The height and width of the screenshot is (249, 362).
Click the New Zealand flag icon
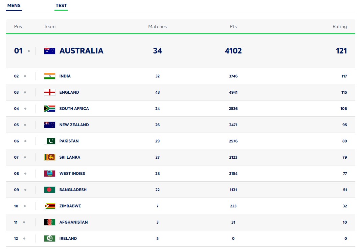coord(50,125)
